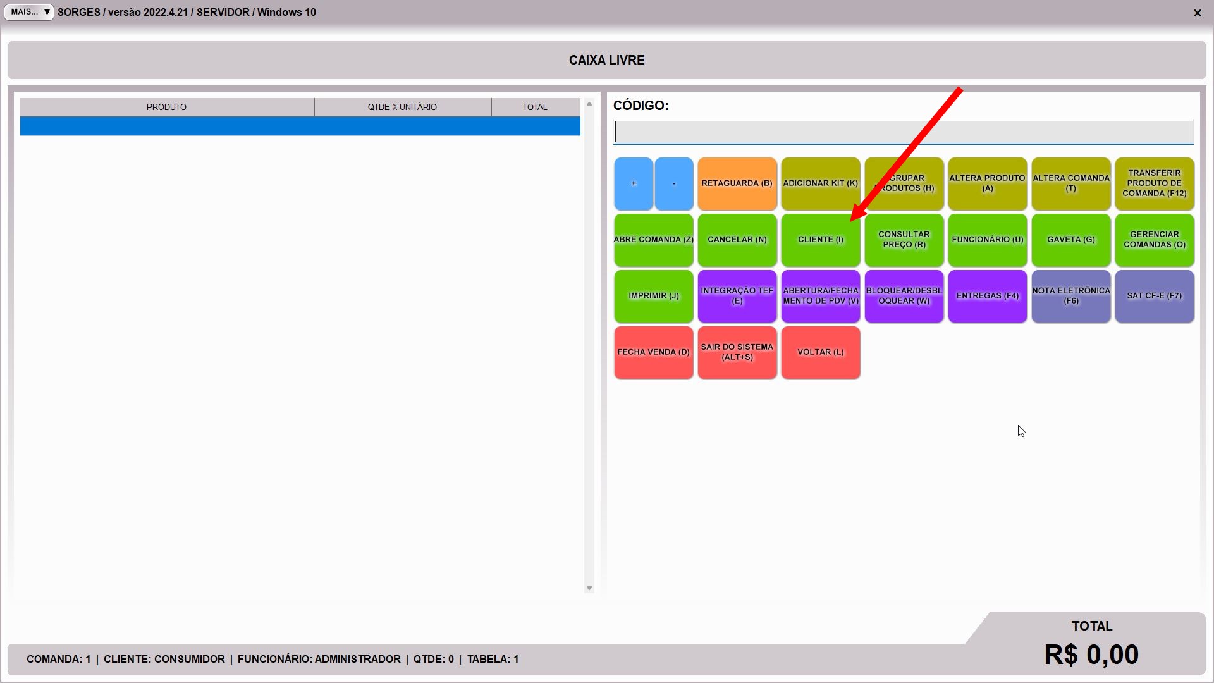
Task: Open CONSULTAR PREÇO (R)
Action: pos(904,240)
